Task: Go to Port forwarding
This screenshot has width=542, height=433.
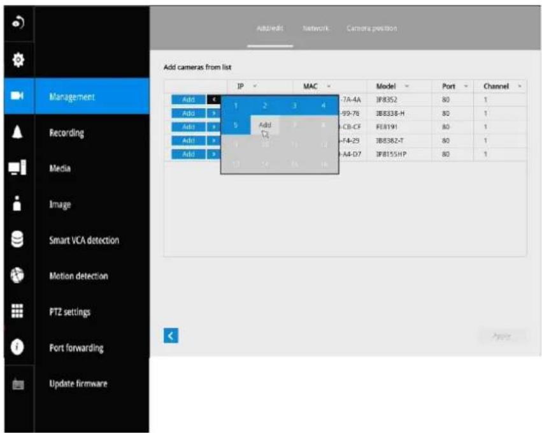Action: click(76, 348)
